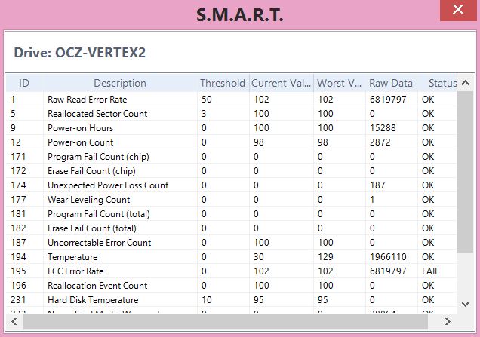Click current value 30 in Temperature row

click(x=259, y=257)
